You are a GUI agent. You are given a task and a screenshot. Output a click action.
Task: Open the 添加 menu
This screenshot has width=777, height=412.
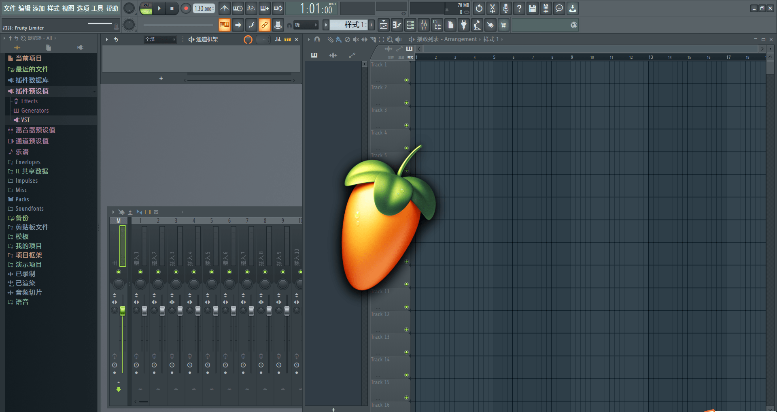(x=39, y=8)
